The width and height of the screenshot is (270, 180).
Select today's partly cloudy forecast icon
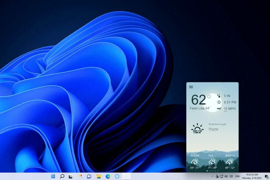[x=194, y=161]
